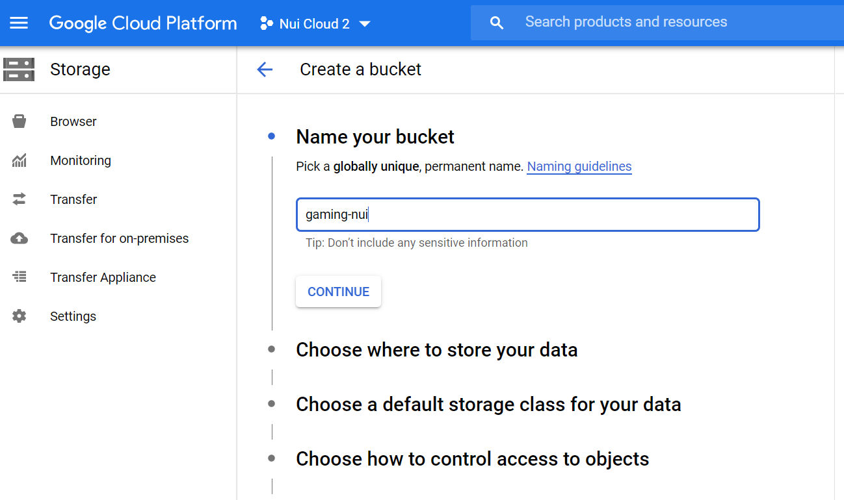Screen dimensions: 844x500
Task: Click the Storage product icon
Action: click(x=19, y=69)
